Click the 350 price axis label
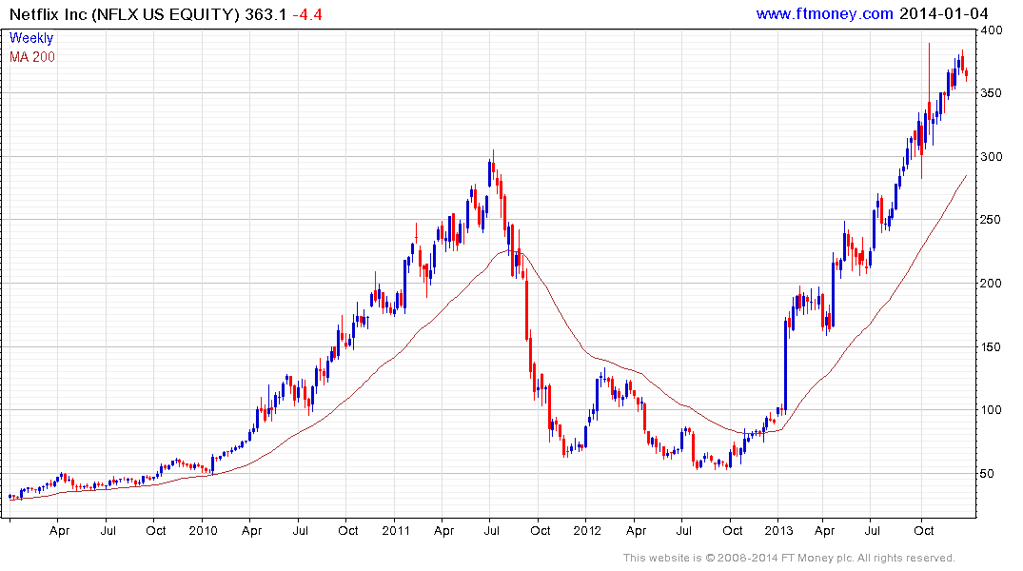This screenshot has height=571, width=1023. pos(992,93)
